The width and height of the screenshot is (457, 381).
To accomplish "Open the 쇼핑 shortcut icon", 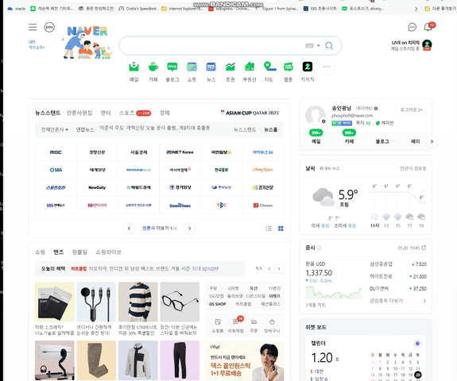I will coord(192,67).
